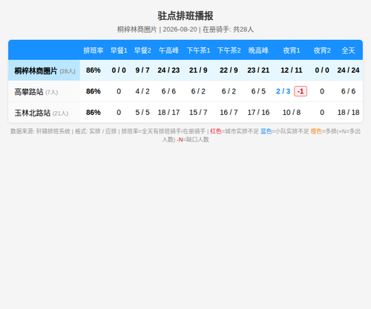
Task: Click the 驻点排班播报 title
Action: coord(185,16)
